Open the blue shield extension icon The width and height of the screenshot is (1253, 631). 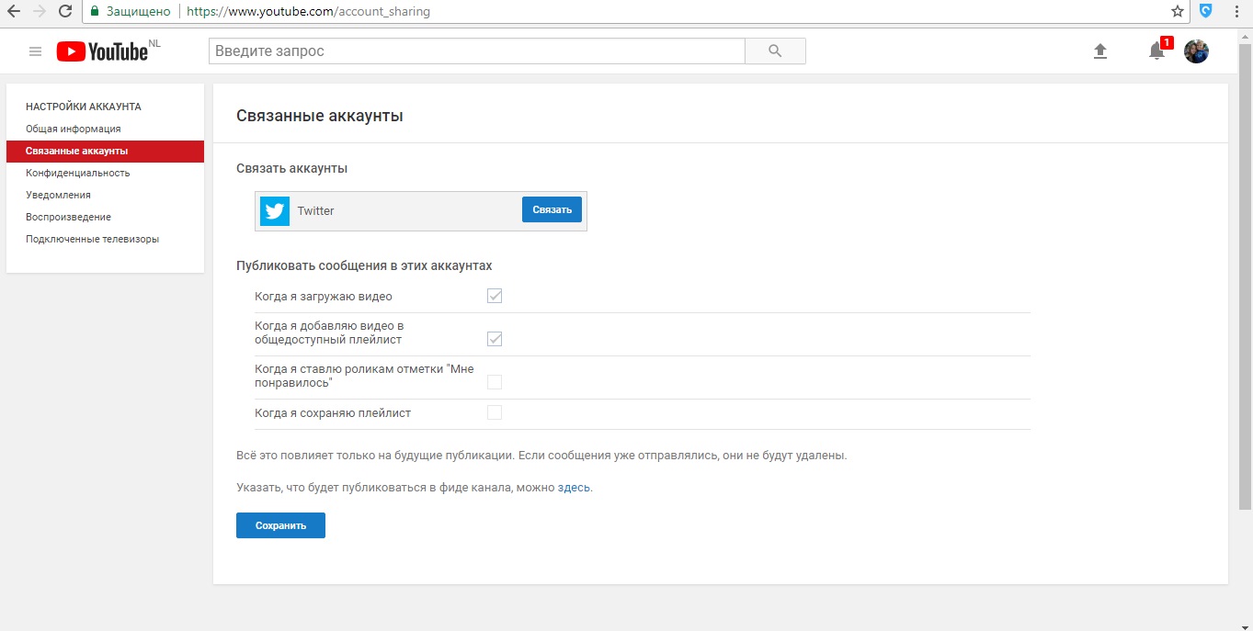pos(1206,12)
